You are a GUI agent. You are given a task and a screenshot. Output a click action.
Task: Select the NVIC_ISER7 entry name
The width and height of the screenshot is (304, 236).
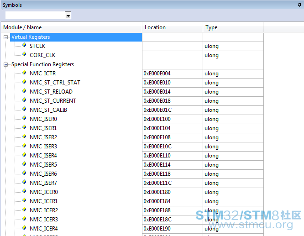pyautogui.click(x=43, y=183)
